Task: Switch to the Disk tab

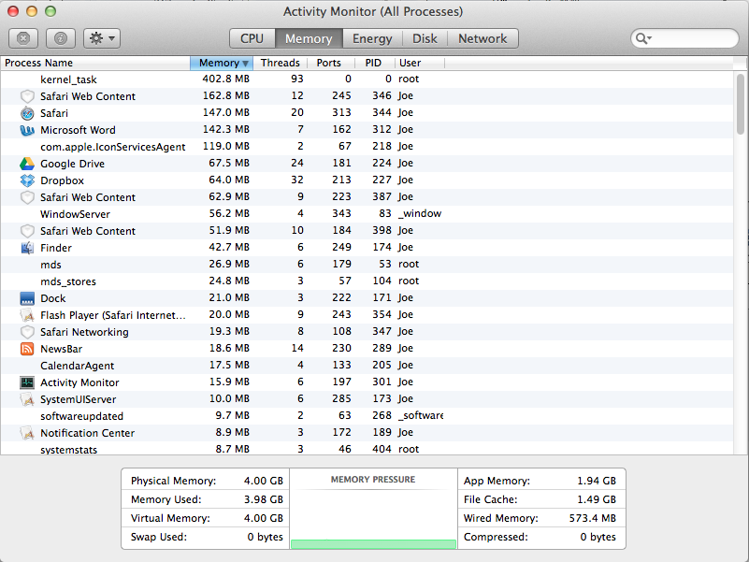Action: (x=425, y=38)
